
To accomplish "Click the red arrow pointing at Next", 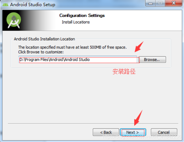I will (138, 118).
